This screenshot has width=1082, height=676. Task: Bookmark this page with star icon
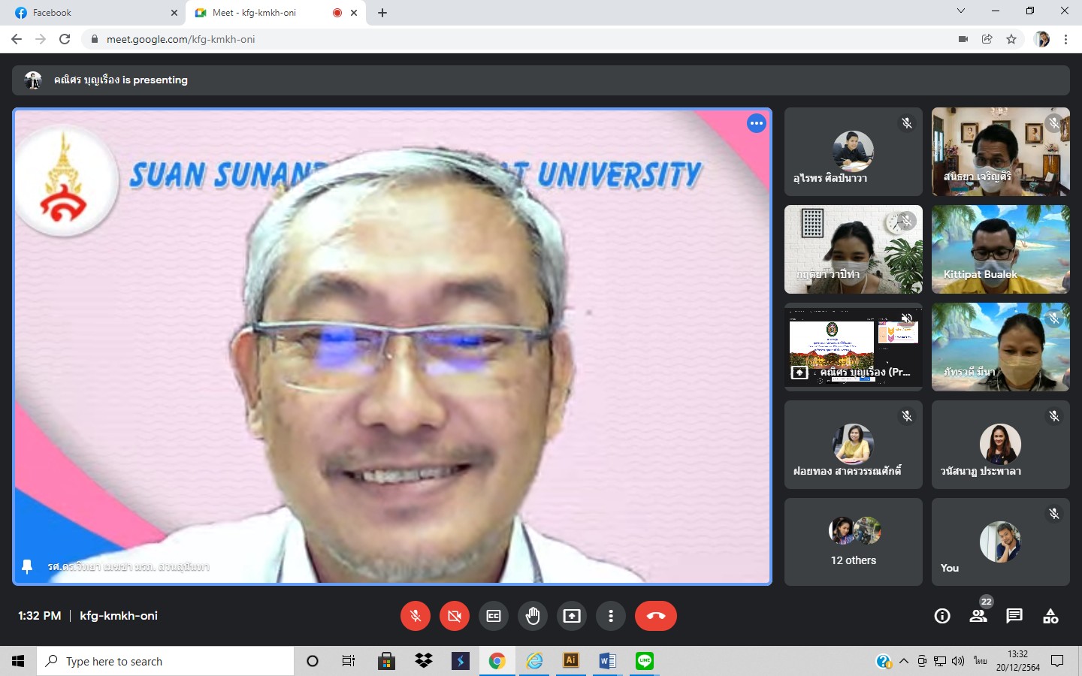(1011, 39)
